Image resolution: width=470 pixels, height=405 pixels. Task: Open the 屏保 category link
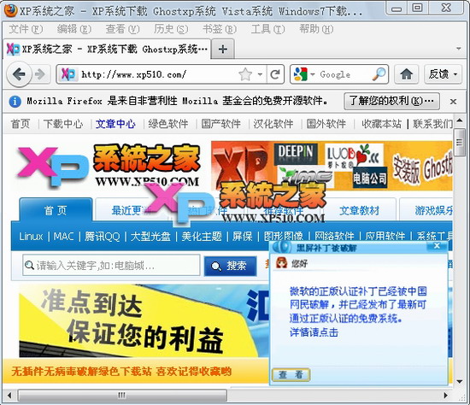243,236
